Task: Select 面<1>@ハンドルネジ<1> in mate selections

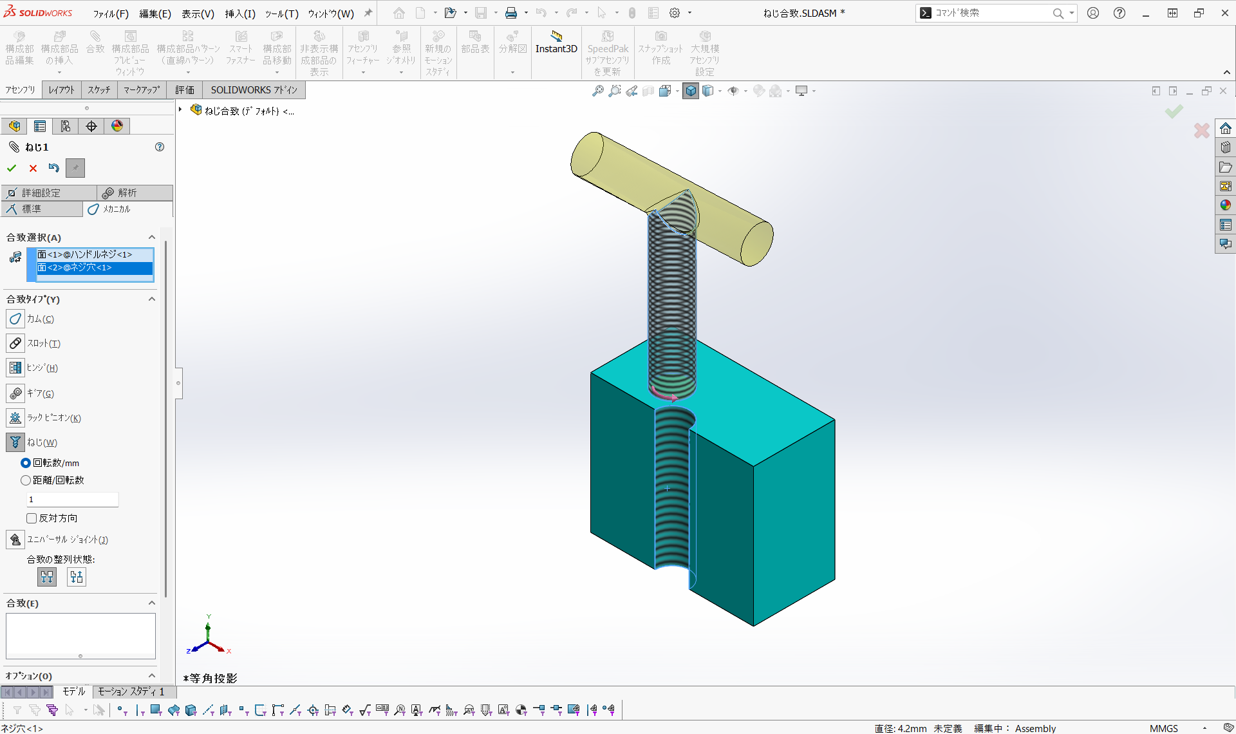Action: pos(95,255)
